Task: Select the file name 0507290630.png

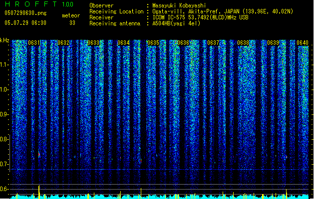Action: (25, 13)
